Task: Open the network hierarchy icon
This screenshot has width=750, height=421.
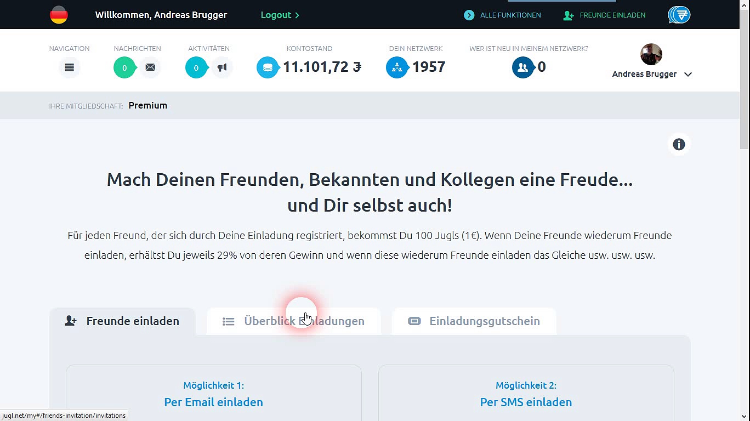Action: tap(397, 67)
